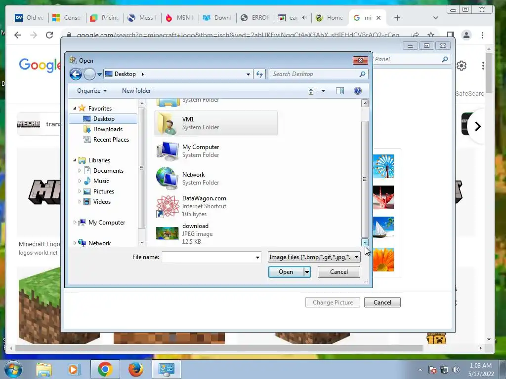Screen dimensions: 506x379
Task: Bookmark this page with star icon
Action: point(431,35)
